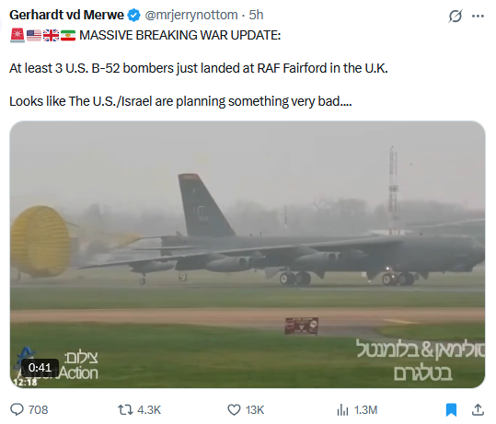Open the three-dot more options menu
Image resolution: width=496 pixels, height=424 pixels.
click(478, 16)
